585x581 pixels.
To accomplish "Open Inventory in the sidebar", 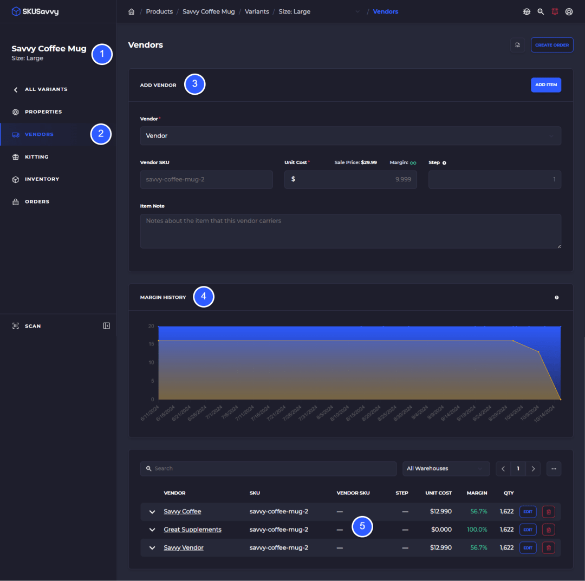I will pos(42,179).
